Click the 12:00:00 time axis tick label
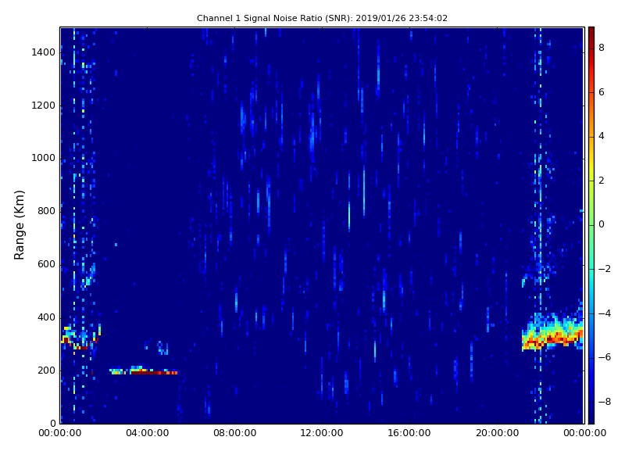The height and width of the screenshot is (469, 625). pyautogui.click(x=322, y=434)
